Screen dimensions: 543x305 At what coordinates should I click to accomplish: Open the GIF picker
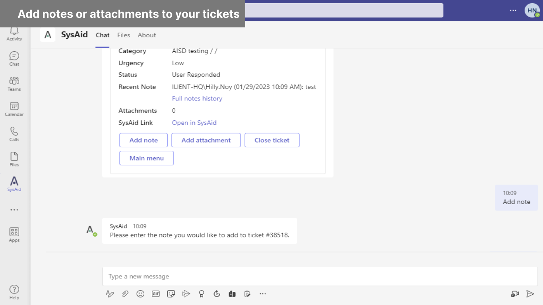[155, 294]
